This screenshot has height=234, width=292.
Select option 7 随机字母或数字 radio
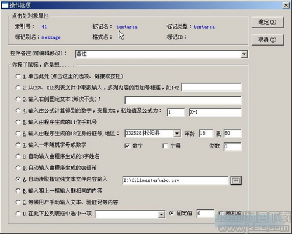[x=18, y=145]
